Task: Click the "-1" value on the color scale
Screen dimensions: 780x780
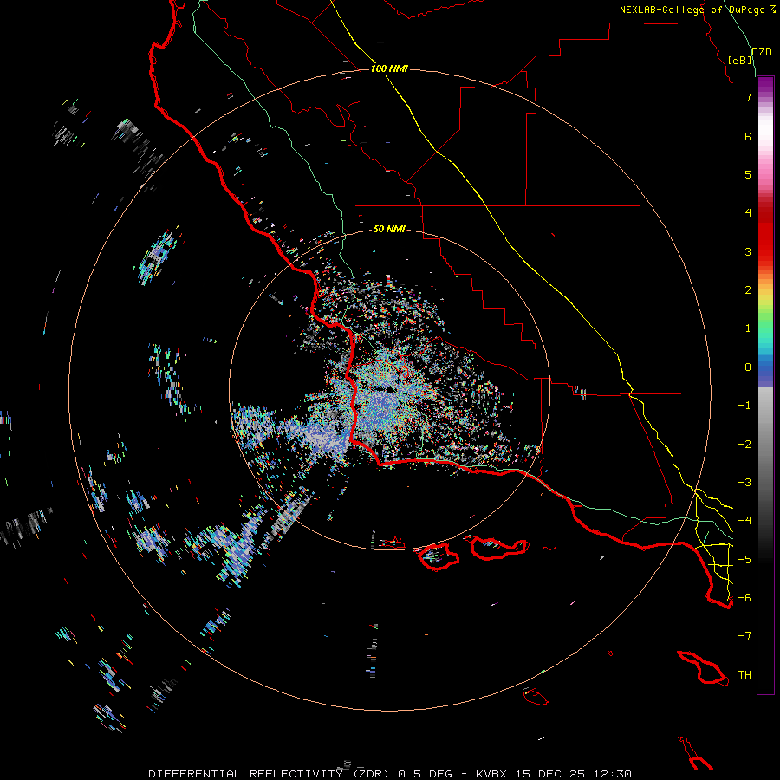Action: pyautogui.click(x=744, y=406)
